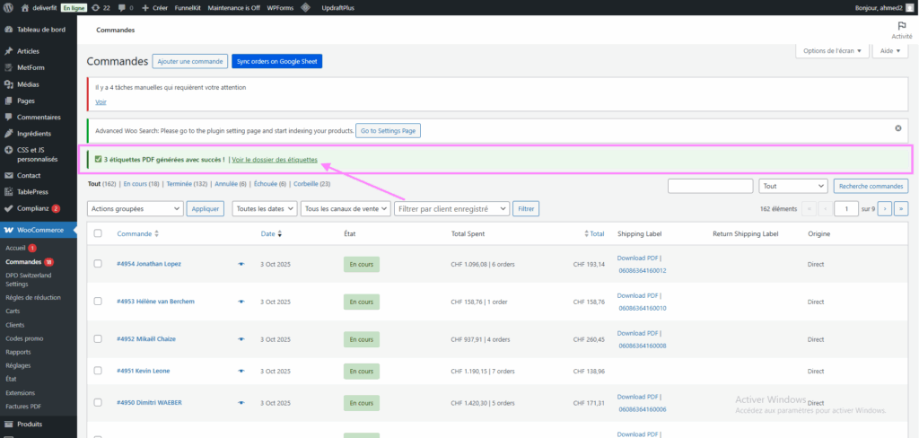Check the box for order #4953
Image resolution: width=919 pixels, height=438 pixels.
point(98,302)
